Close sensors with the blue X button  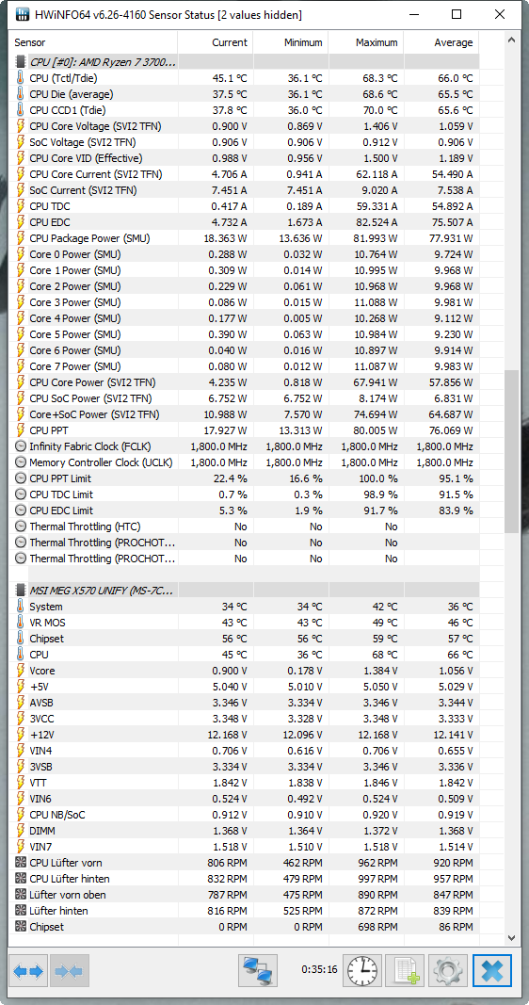tap(492, 971)
